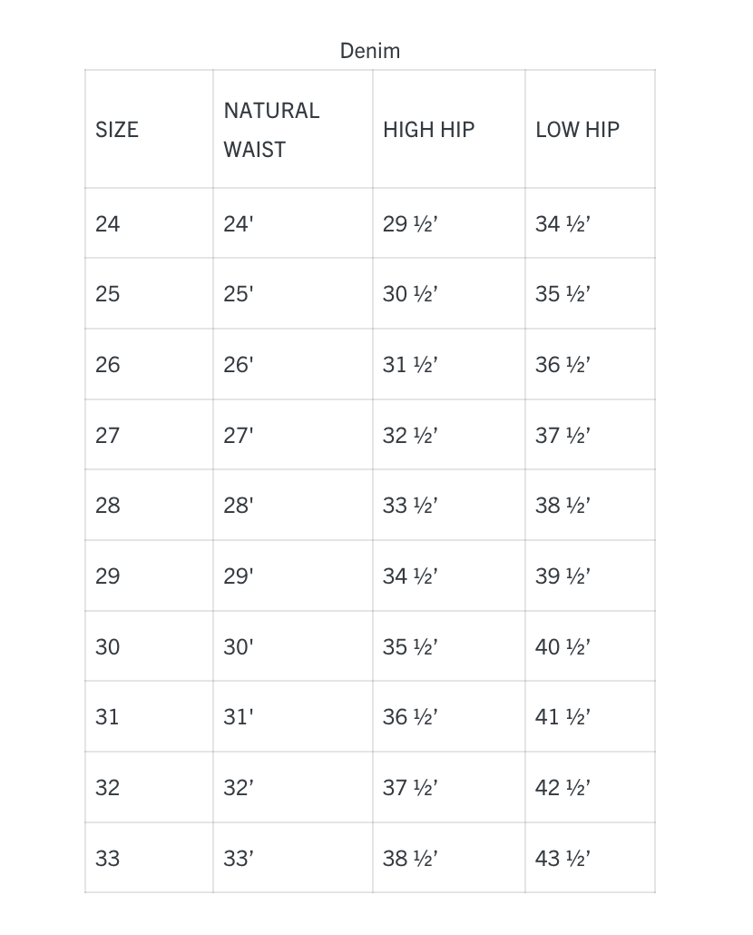753x935 pixels.
Task: Select the 43 ½' low hip cell
Action: click(x=562, y=858)
